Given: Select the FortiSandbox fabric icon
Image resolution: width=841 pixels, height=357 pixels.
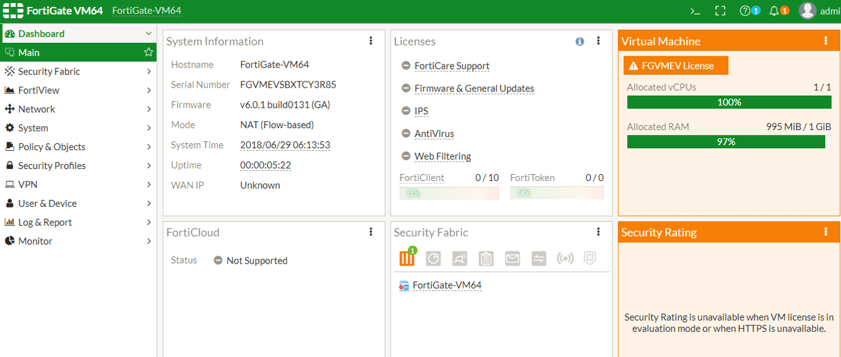Looking at the screenshot, I should tap(459, 259).
